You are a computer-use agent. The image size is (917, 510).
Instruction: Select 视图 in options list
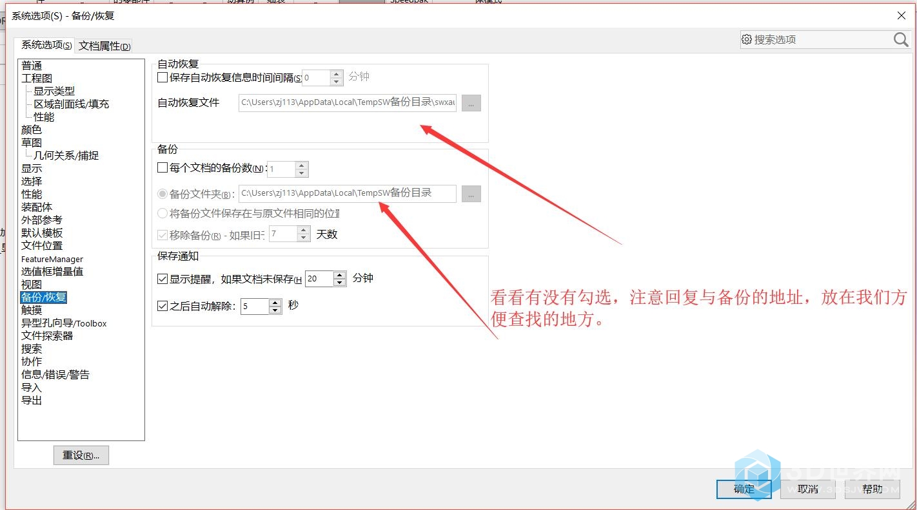32,285
